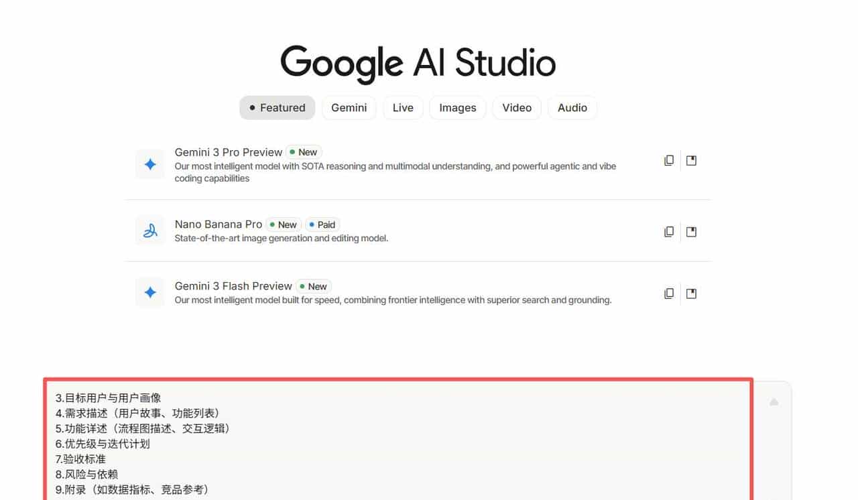
Task: Click the Nano Banana swirl model icon
Action: 149,230
